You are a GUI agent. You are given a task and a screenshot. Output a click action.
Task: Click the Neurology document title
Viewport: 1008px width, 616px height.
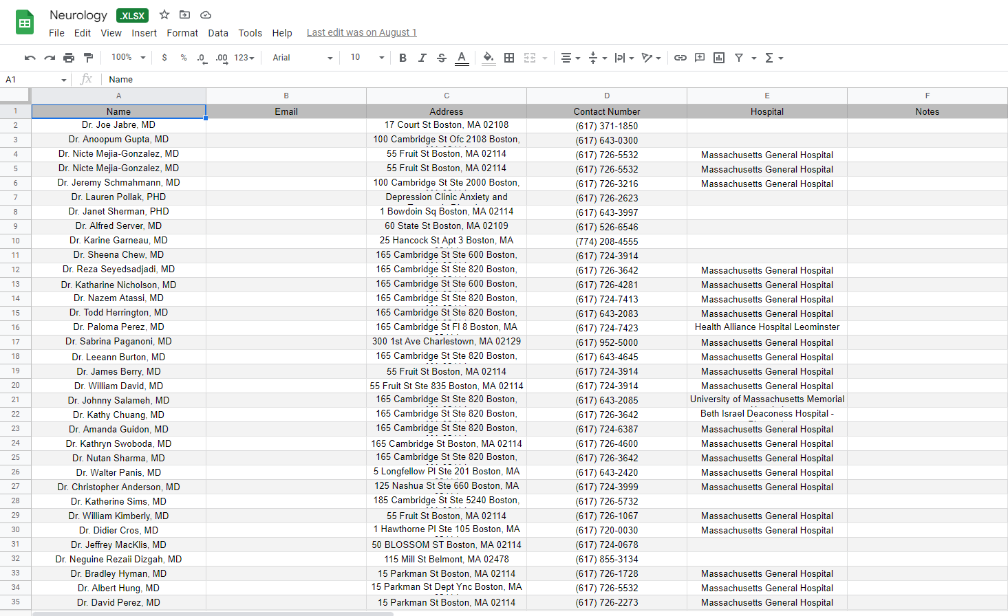(78, 15)
